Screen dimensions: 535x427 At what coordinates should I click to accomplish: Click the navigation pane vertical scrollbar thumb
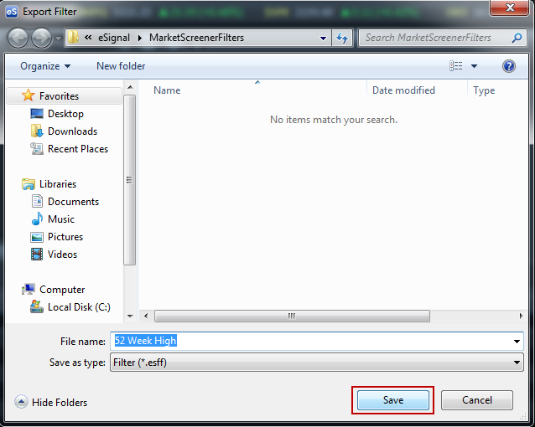(x=129, y=180)
